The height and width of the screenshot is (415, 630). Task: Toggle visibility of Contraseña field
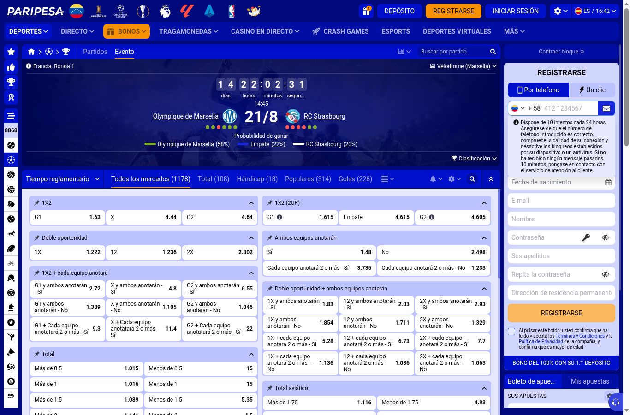point(606,237)
